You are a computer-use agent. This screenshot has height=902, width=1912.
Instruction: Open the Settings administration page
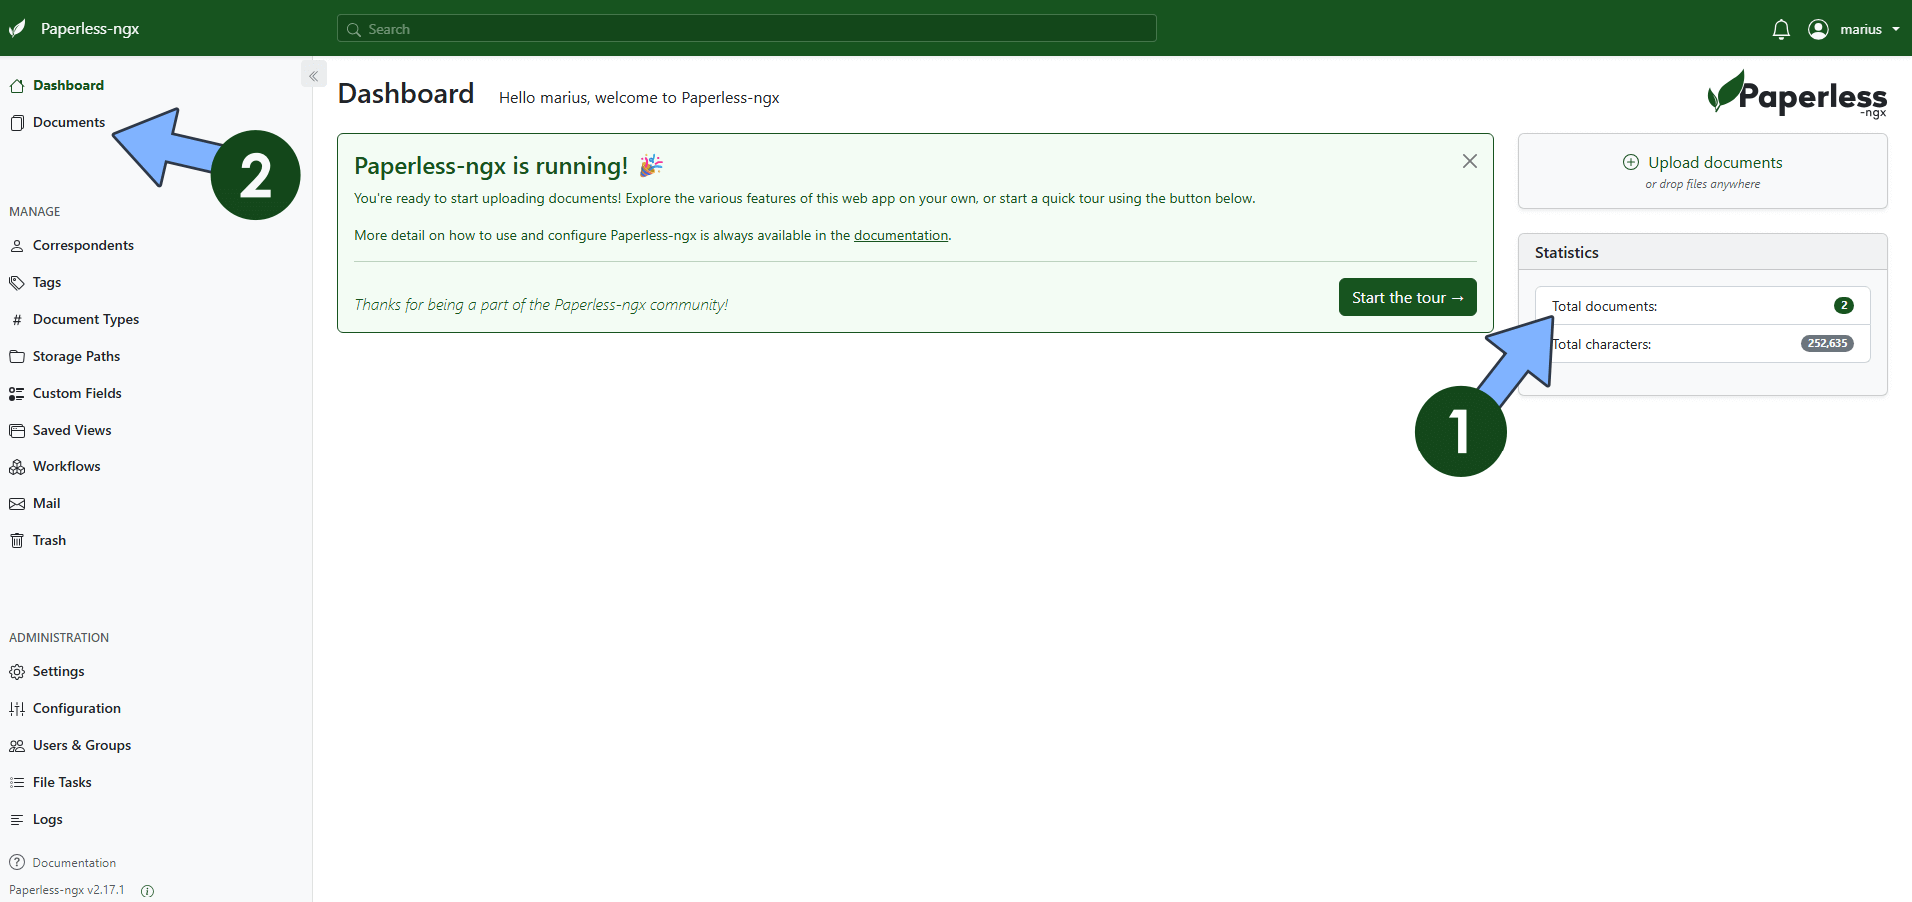pyautogui.click(x=58, y=671)
